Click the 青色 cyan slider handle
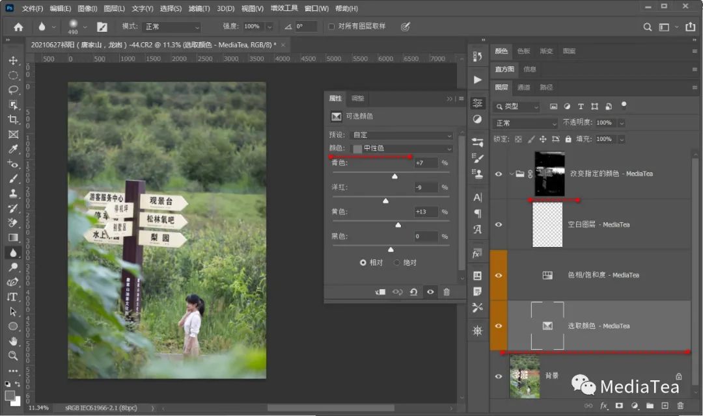This screenshot has width=703, height=416. point(394,176)
